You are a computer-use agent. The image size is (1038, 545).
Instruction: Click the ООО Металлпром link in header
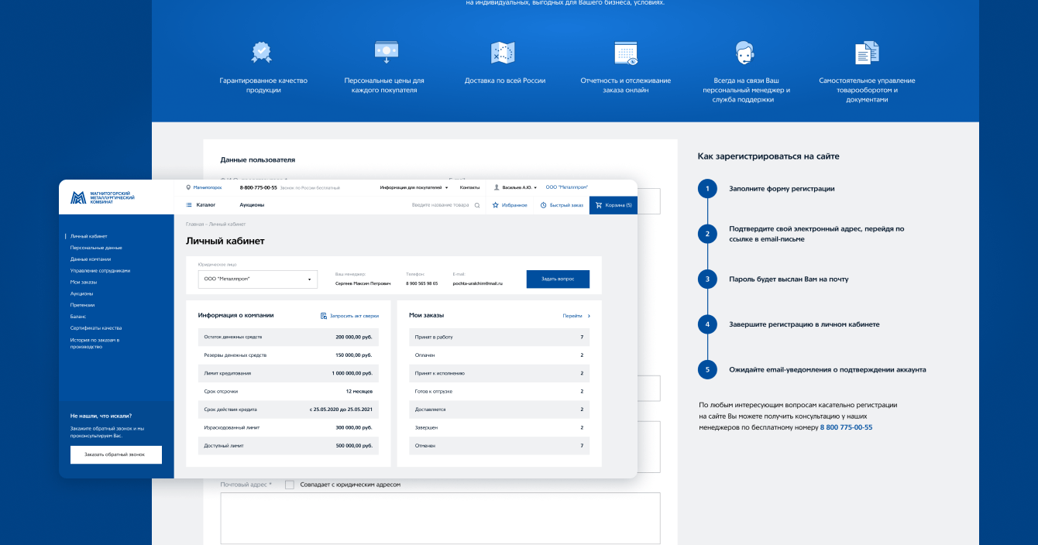pyautogui.click(x=567, y=187)
